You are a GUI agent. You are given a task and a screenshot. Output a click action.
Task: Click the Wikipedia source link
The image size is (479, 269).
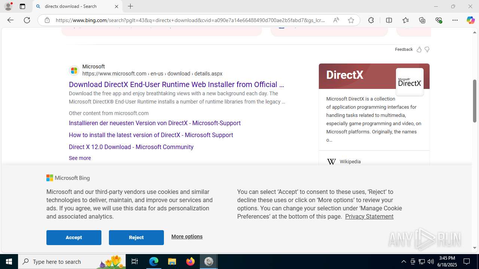pyautogui.click(x=350, y=162)
